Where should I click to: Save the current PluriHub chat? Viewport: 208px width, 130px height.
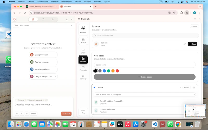pyautogui.click(x=192, y=44)
